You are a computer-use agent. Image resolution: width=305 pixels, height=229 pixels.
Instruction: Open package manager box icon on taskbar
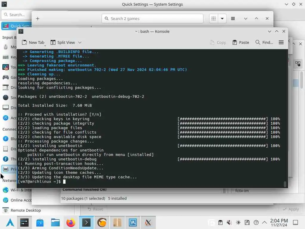click(117, 222)
